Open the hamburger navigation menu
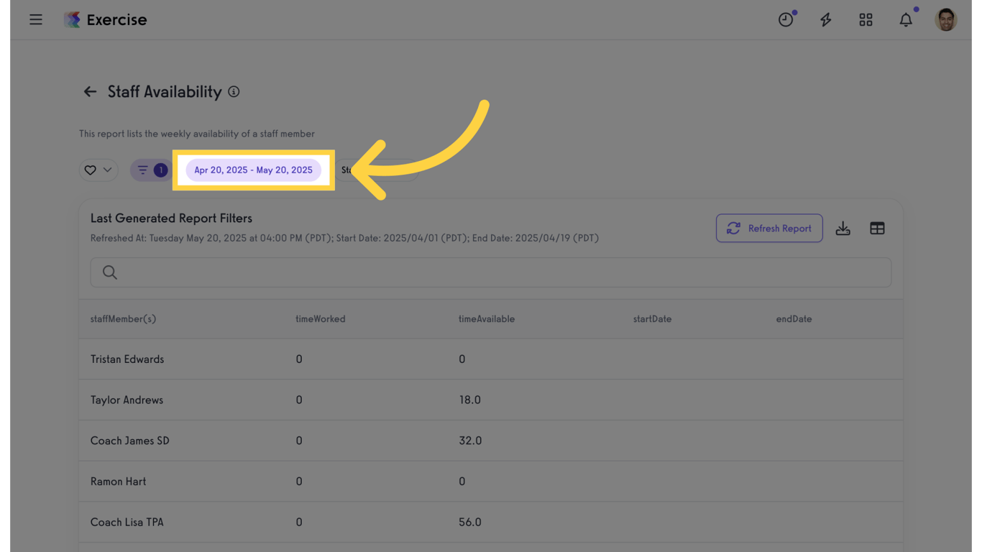The width and height of the screenshot is (982, 552). click(x=36, y=19)
